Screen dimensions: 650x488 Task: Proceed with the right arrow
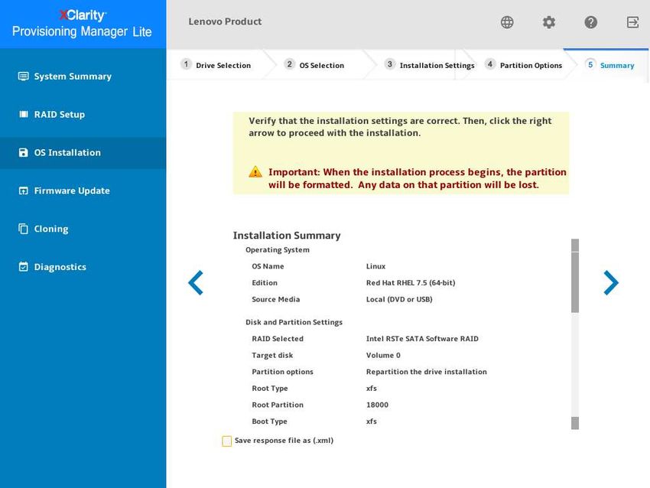[611, 283]
